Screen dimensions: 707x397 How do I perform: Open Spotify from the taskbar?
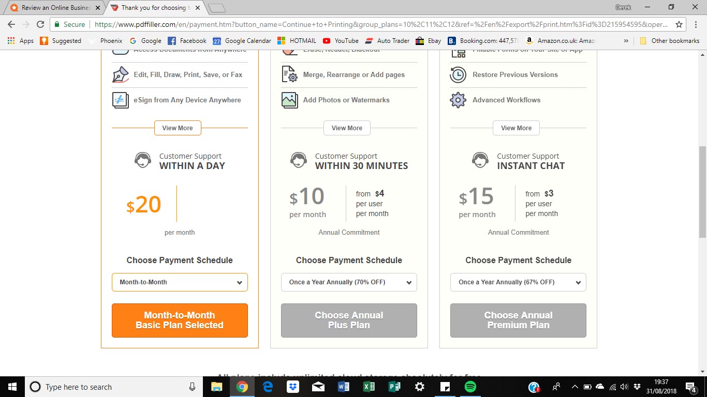pyautogui.click(x=470, y=386)
